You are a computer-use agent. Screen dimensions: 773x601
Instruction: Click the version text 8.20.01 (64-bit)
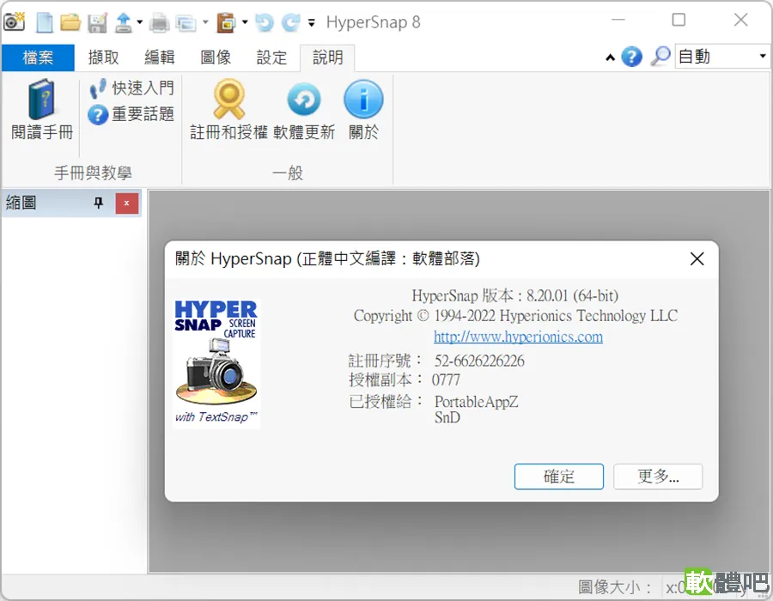(x=572, y=295)
